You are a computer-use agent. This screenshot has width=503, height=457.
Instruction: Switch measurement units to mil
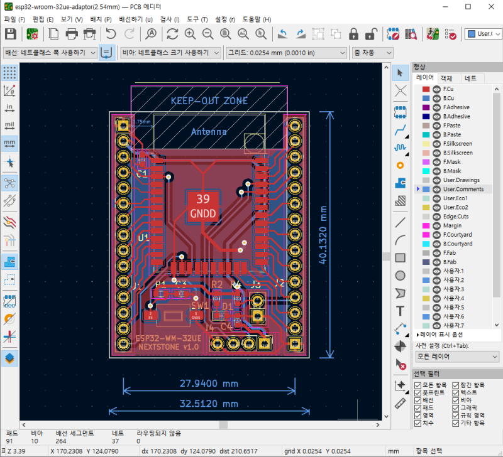click(x=9, y=124)
